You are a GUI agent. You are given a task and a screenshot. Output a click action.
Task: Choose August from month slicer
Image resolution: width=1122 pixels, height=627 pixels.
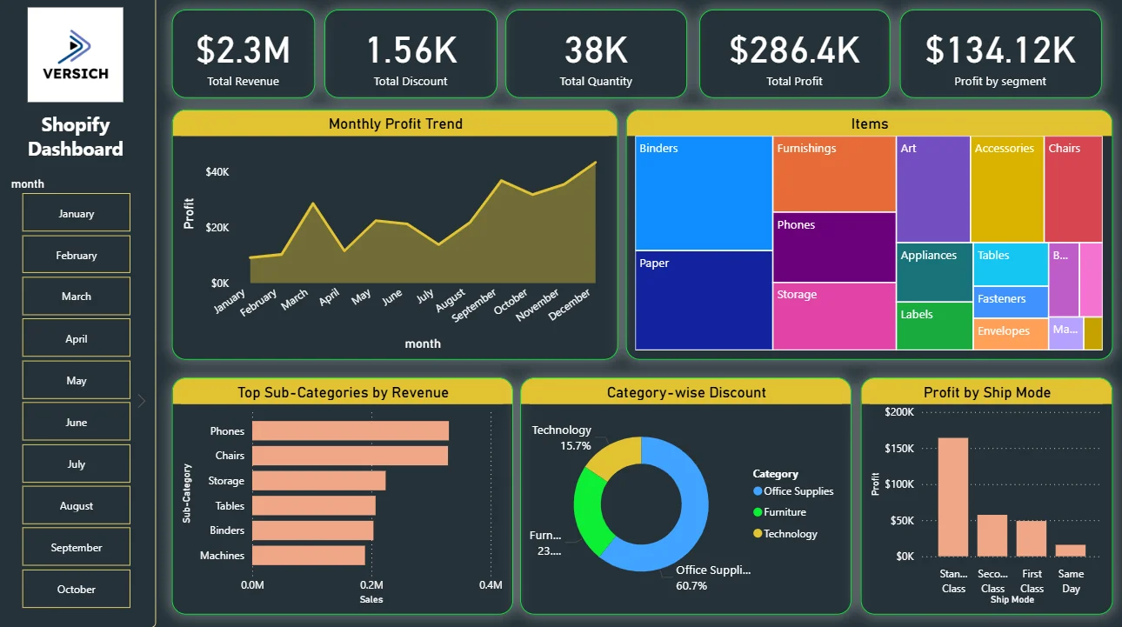click(77, 505)
